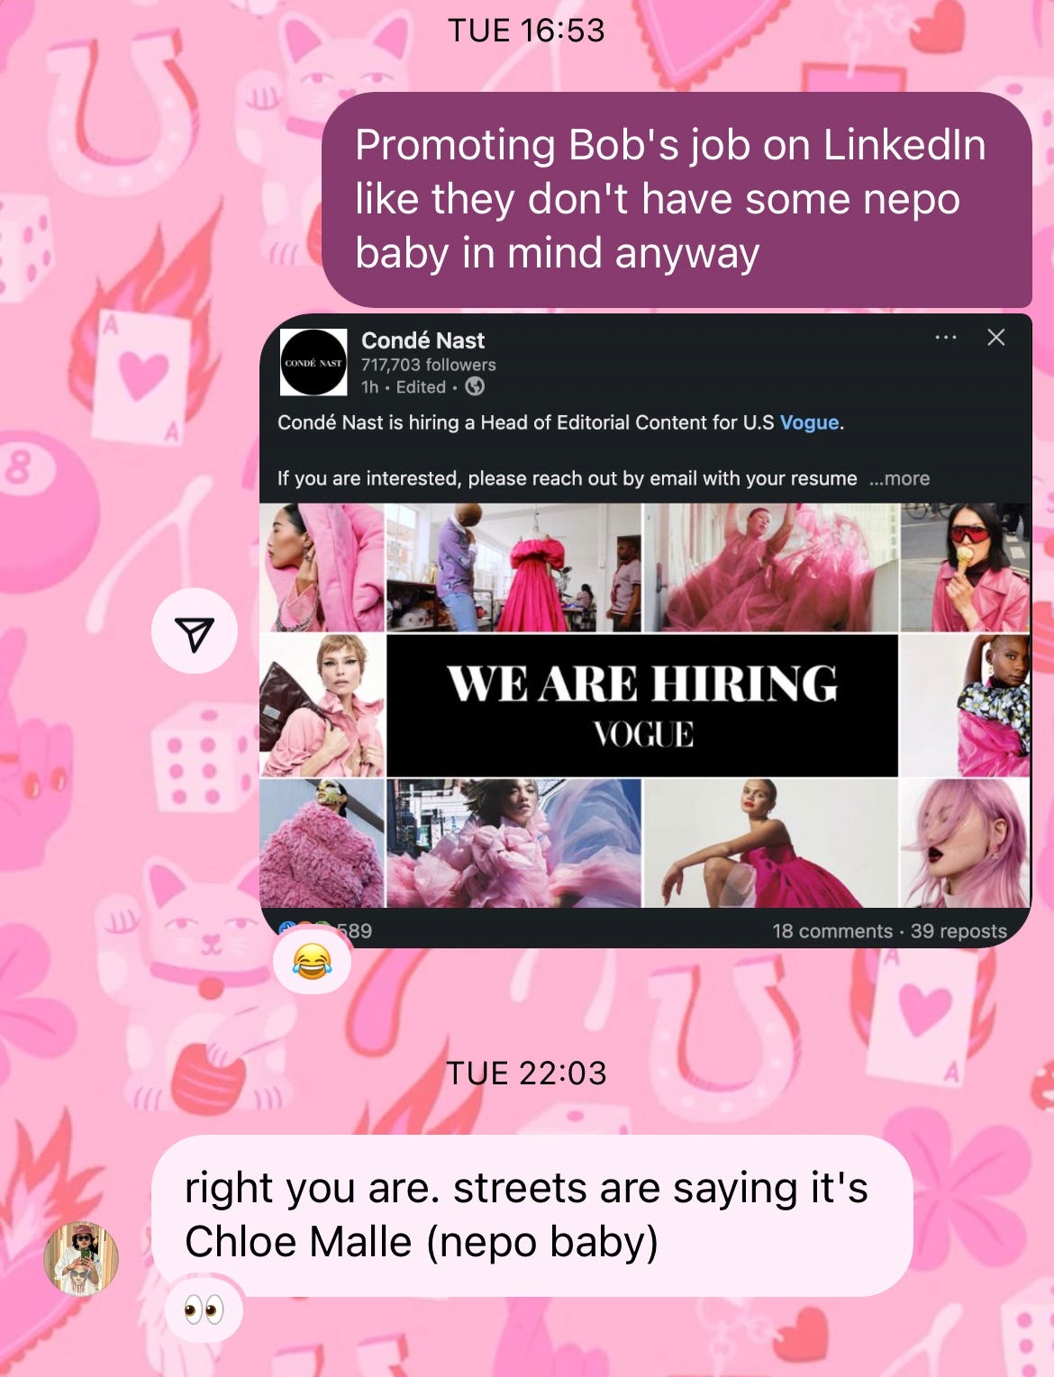
Task: Expand the post text with ...more
Action: pyautogui.click(x=899, y=479)
